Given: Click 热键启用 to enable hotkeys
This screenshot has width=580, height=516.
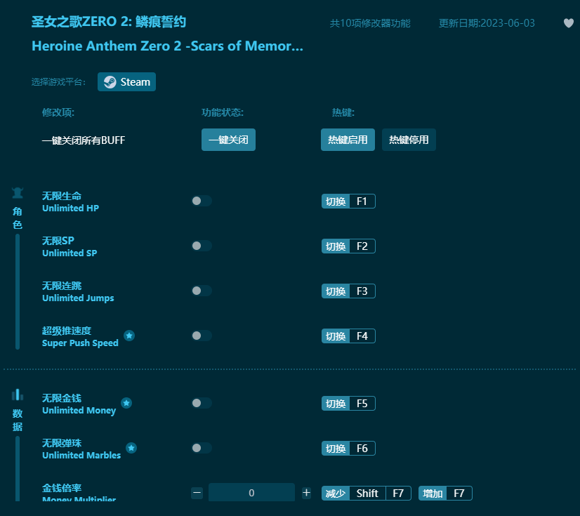Looking at the screenshot, I should coord(348,140).
